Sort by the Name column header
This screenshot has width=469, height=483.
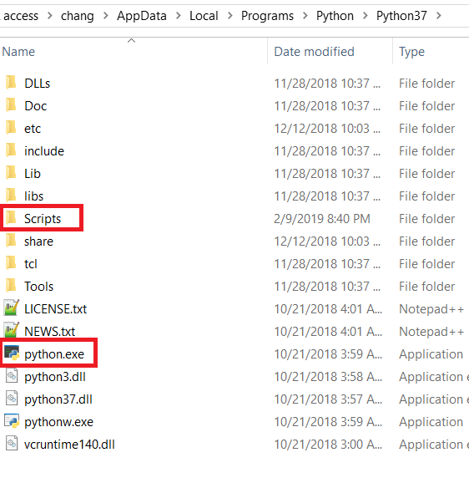click(x=18, y=52)
